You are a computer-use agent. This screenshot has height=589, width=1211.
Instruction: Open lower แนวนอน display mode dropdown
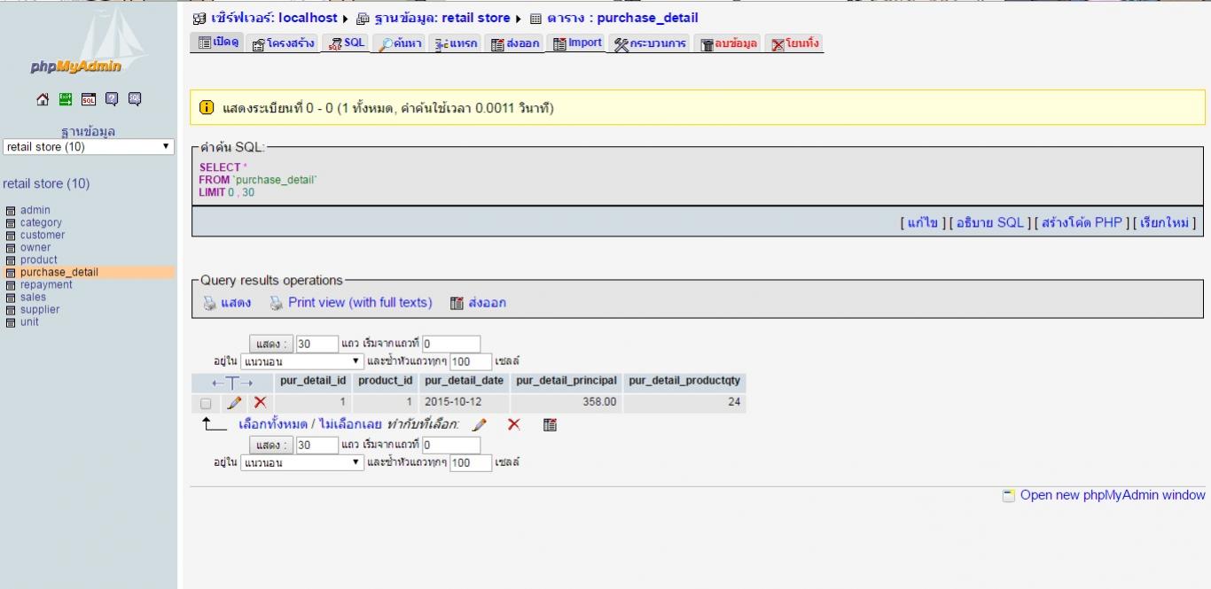click(x=302, y=462)
